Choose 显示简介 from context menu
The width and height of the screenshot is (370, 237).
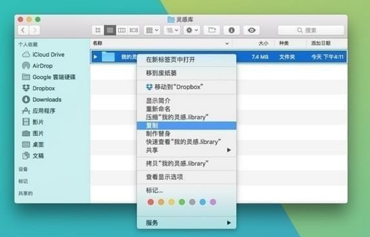pyautogui.click(x=187, y=101)
